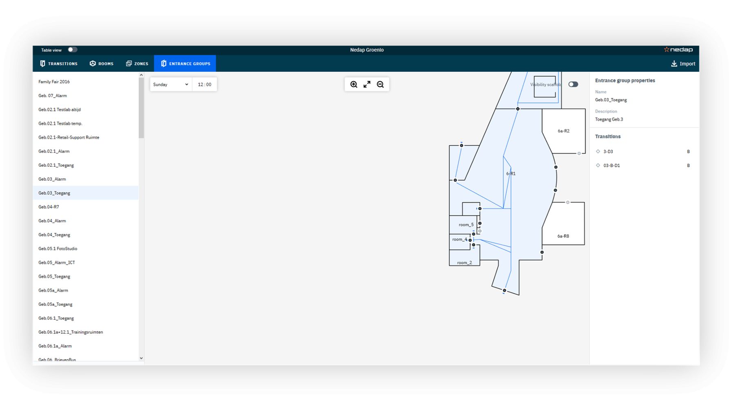Enable the Visibility scaffold toggle
Screen dimensions: 731x411
pyautogui.click(x=573, y=84)
